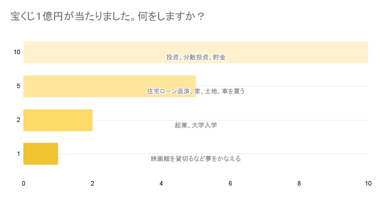Click the horizontal axis tick 0
This screenshot has height=197, width=378.
tap(24, 184)
